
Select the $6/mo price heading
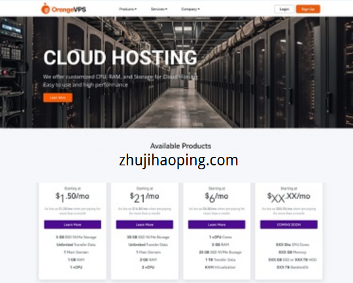click(216, 197)
